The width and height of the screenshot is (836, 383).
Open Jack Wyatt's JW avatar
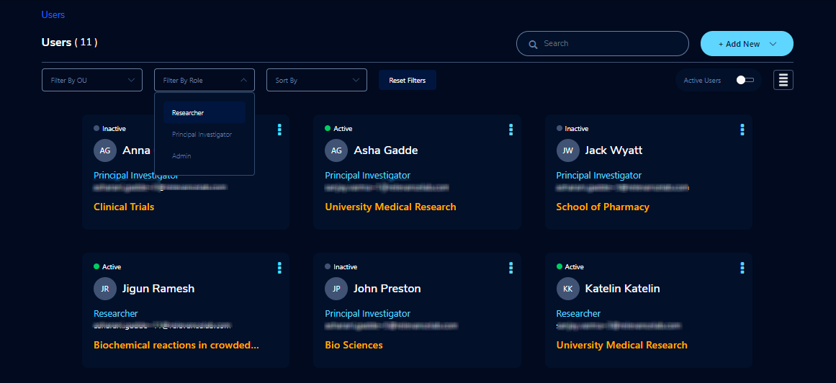[x=568, y=150]
